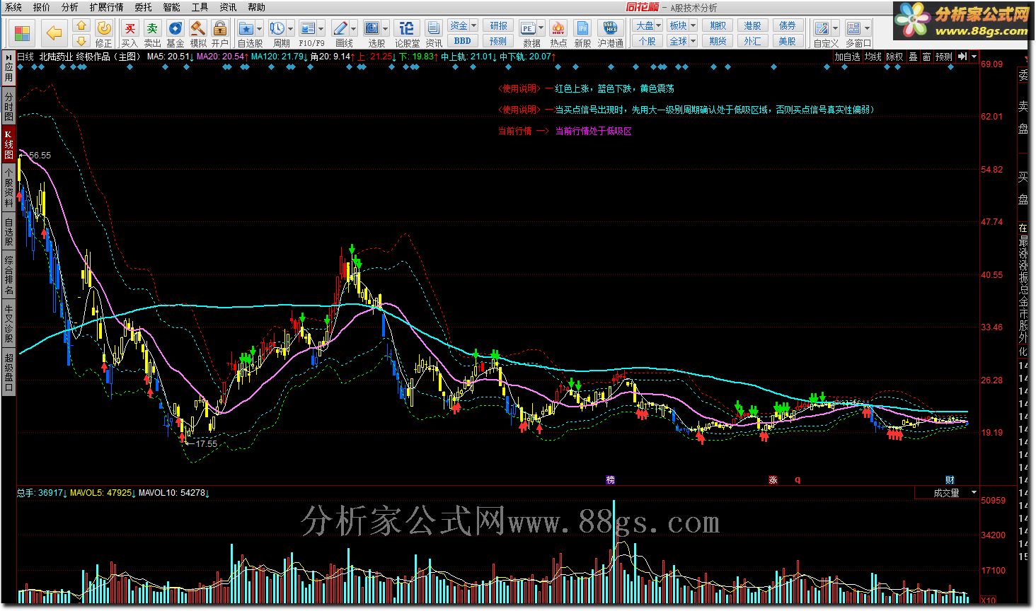Open the 多窗口 multi-window icon

(x=854, y=28)
